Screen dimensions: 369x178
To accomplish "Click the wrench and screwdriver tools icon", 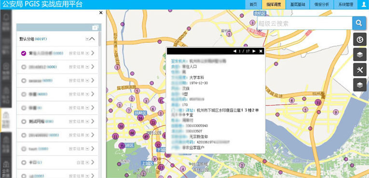I will click(359, 70).
